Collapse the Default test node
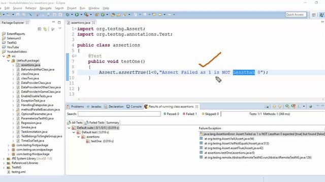The width and height of the screenshot is (325, 182). coord(74,132)
